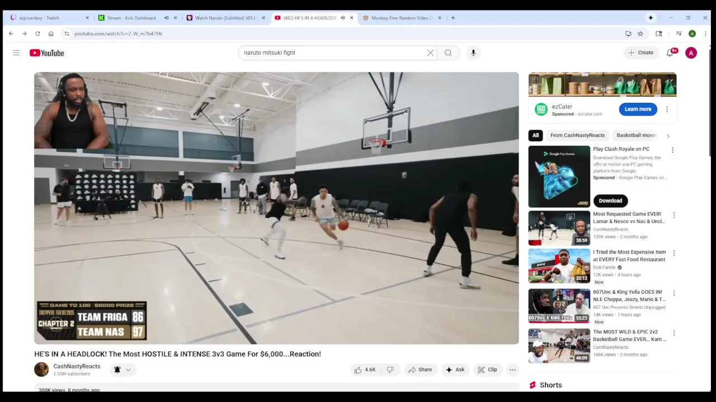716x402 pixels.
Task: Open subscription notification bell dropdown
Action: [x=122, y=370]
